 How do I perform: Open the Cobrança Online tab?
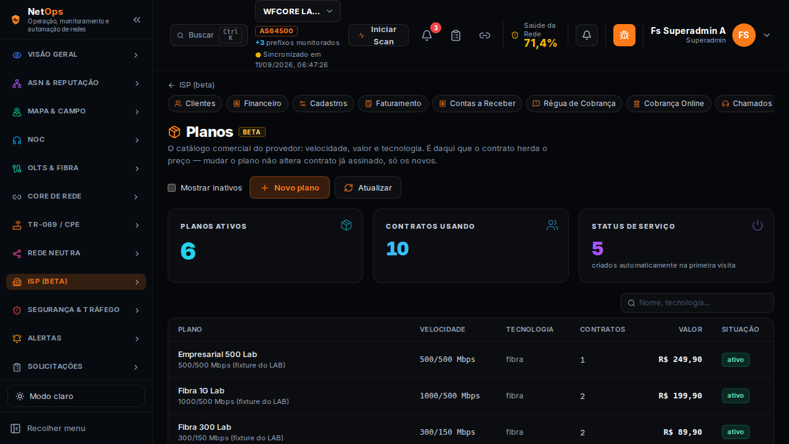tap(669, 104)
